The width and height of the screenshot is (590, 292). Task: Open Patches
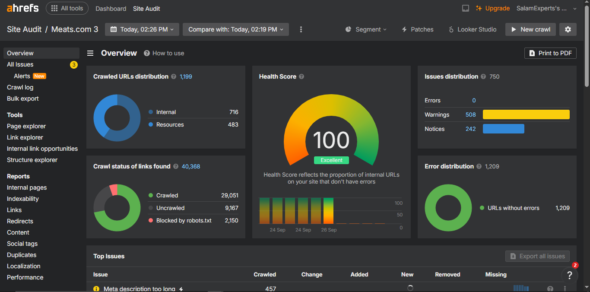(418, 29)
